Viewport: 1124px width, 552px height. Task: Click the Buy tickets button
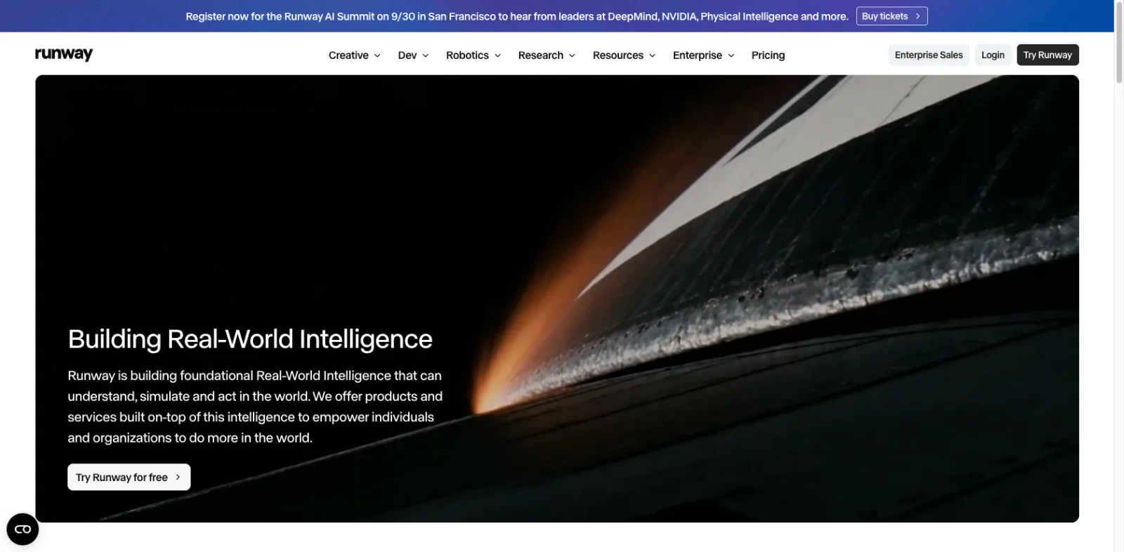[x=891, y=16]
